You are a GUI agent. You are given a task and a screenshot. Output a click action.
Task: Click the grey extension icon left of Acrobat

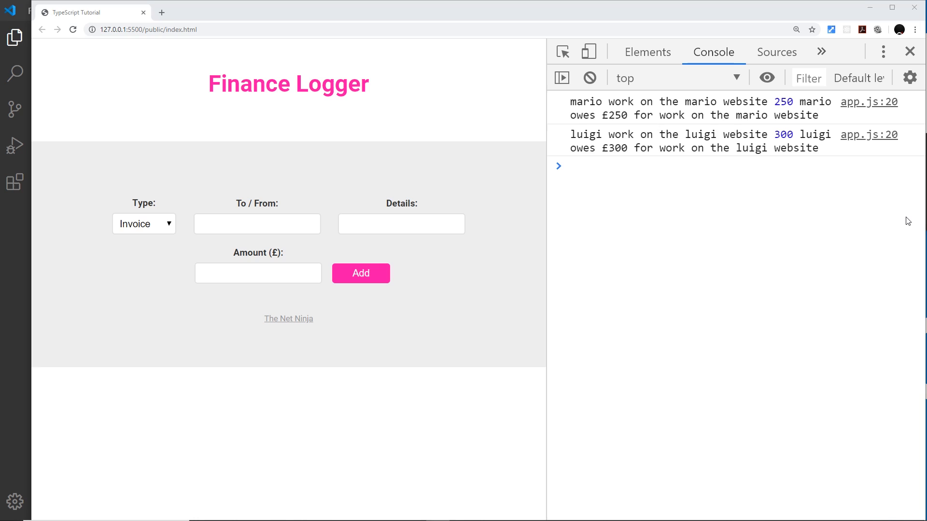847,29
